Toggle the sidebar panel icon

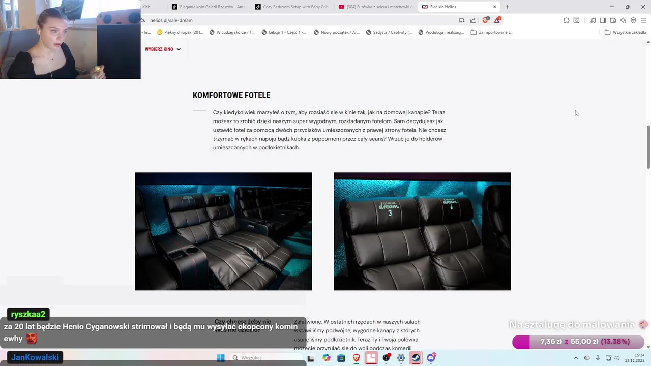point(603,20)
